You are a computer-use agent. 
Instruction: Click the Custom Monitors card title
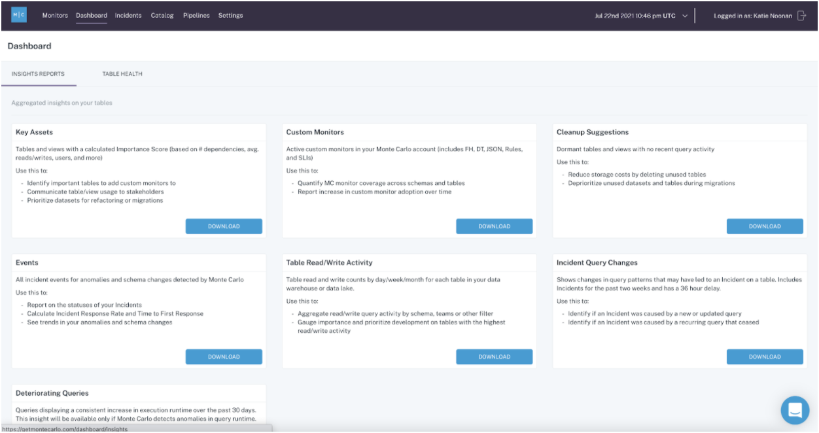click(315, 132)
